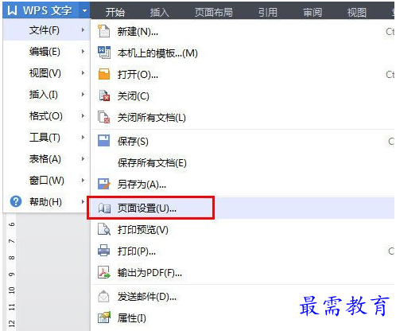
Task: Choose 关闭(C) menu entry
Action: [243, 96]
